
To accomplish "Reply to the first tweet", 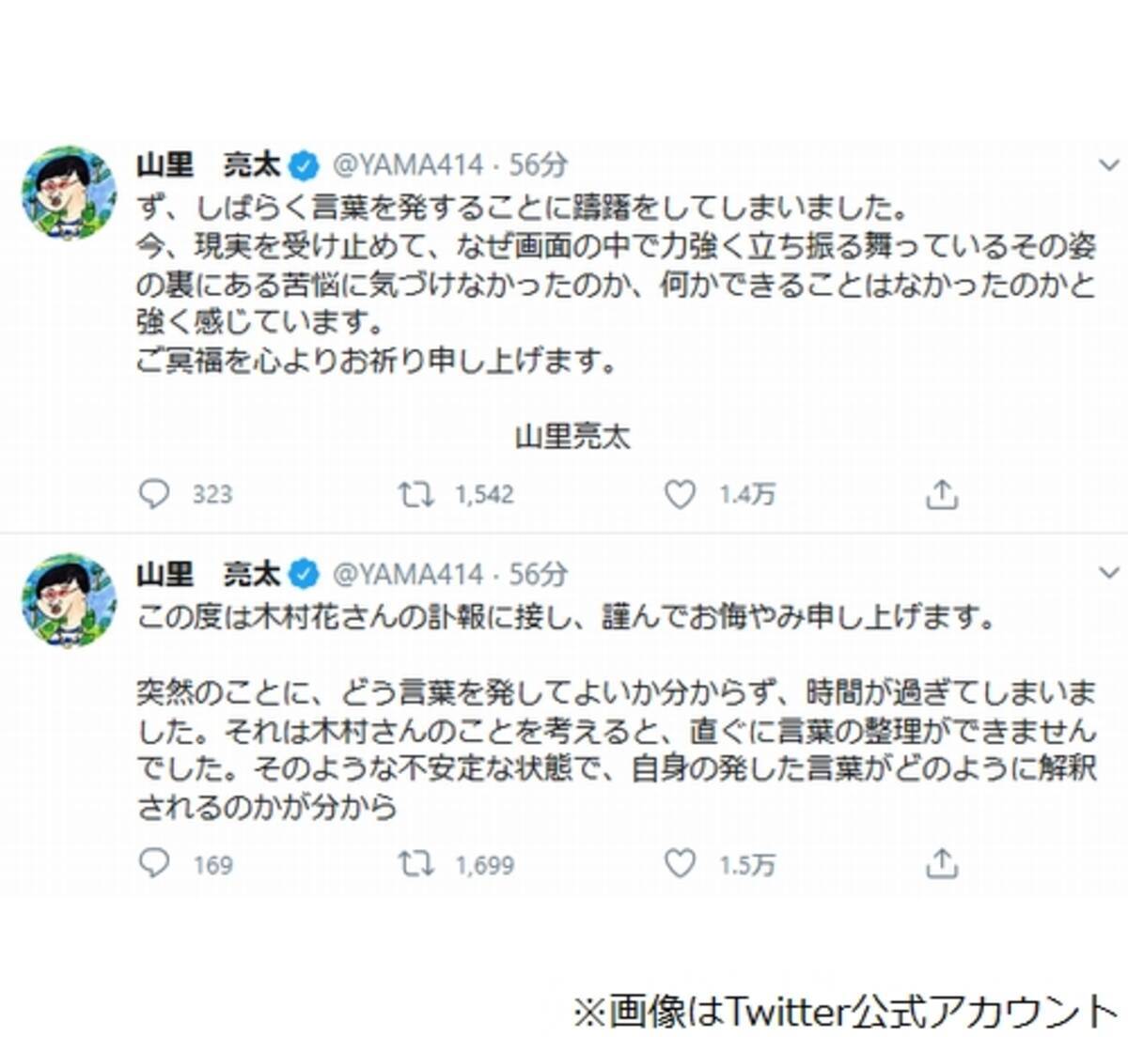I will (154, 494).
